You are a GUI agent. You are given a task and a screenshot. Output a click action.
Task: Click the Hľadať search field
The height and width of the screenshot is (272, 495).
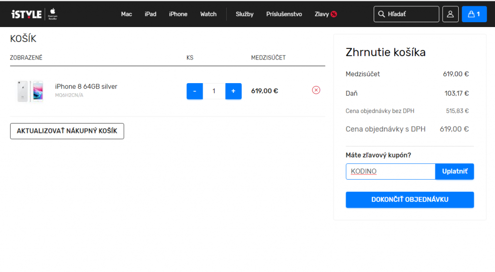click(406, 14)
